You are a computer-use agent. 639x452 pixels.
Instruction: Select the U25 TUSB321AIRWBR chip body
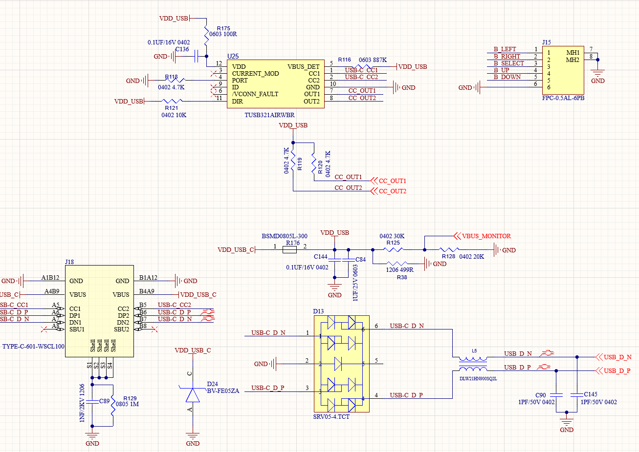pos(275,84)
